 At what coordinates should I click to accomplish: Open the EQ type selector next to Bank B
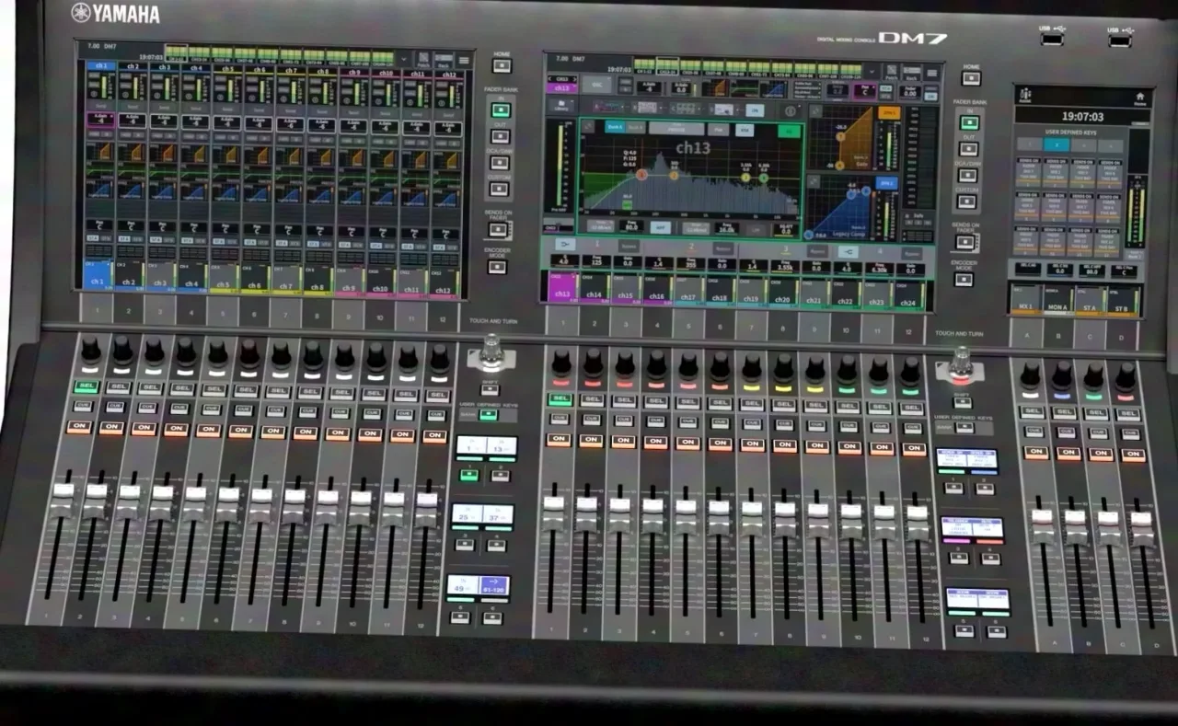(x=676, y=128)
